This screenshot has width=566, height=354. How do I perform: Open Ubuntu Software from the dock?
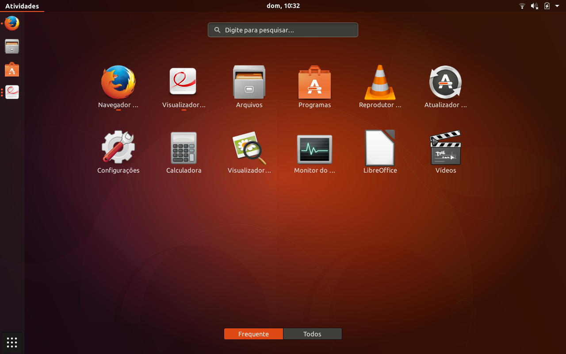click(x=12, y=69)
